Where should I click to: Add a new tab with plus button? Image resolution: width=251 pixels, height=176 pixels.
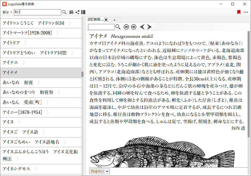(x=114, y=20)
